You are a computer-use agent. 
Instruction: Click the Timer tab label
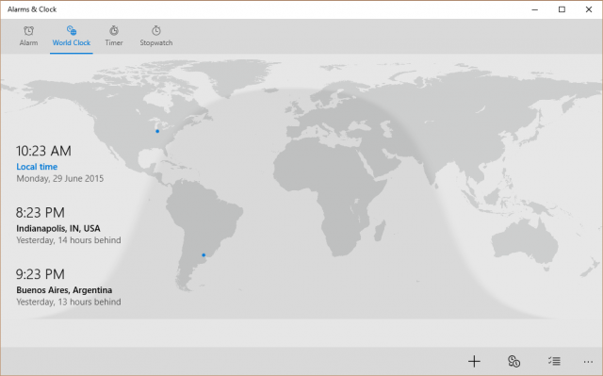click(x=114, y=42)
